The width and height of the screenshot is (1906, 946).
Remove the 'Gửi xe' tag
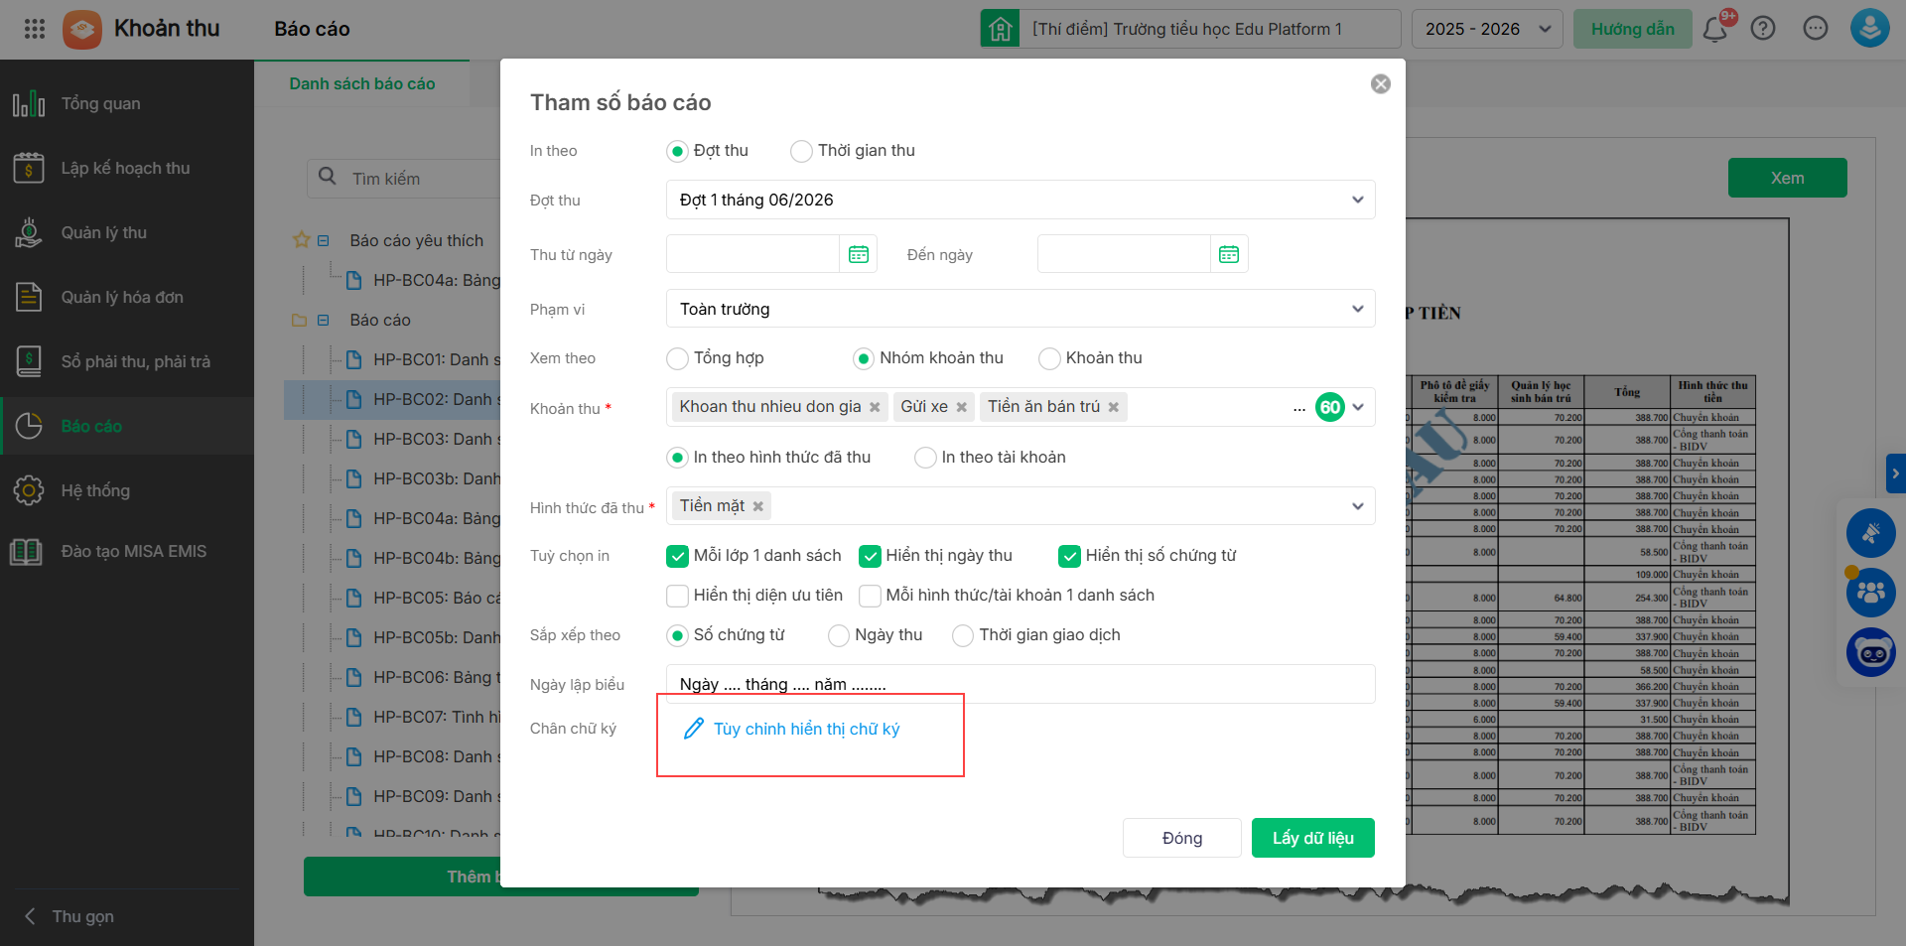pyautogui.click(x=961, y=407)
